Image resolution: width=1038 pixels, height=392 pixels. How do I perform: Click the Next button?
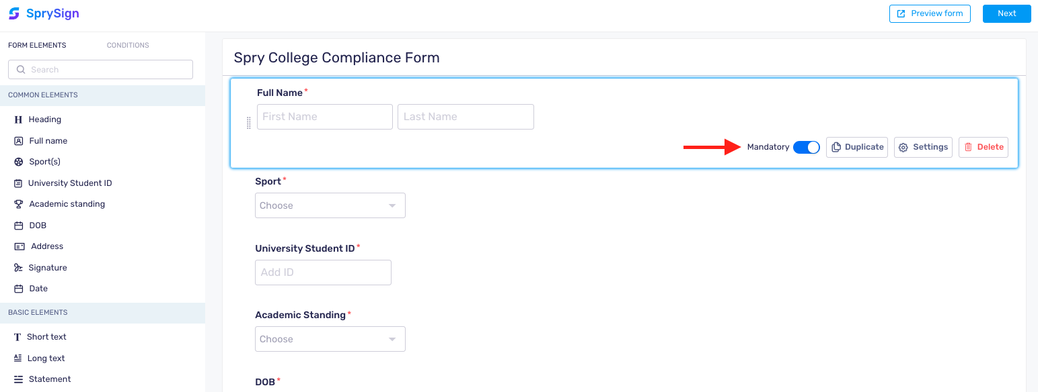[1006, 13]
